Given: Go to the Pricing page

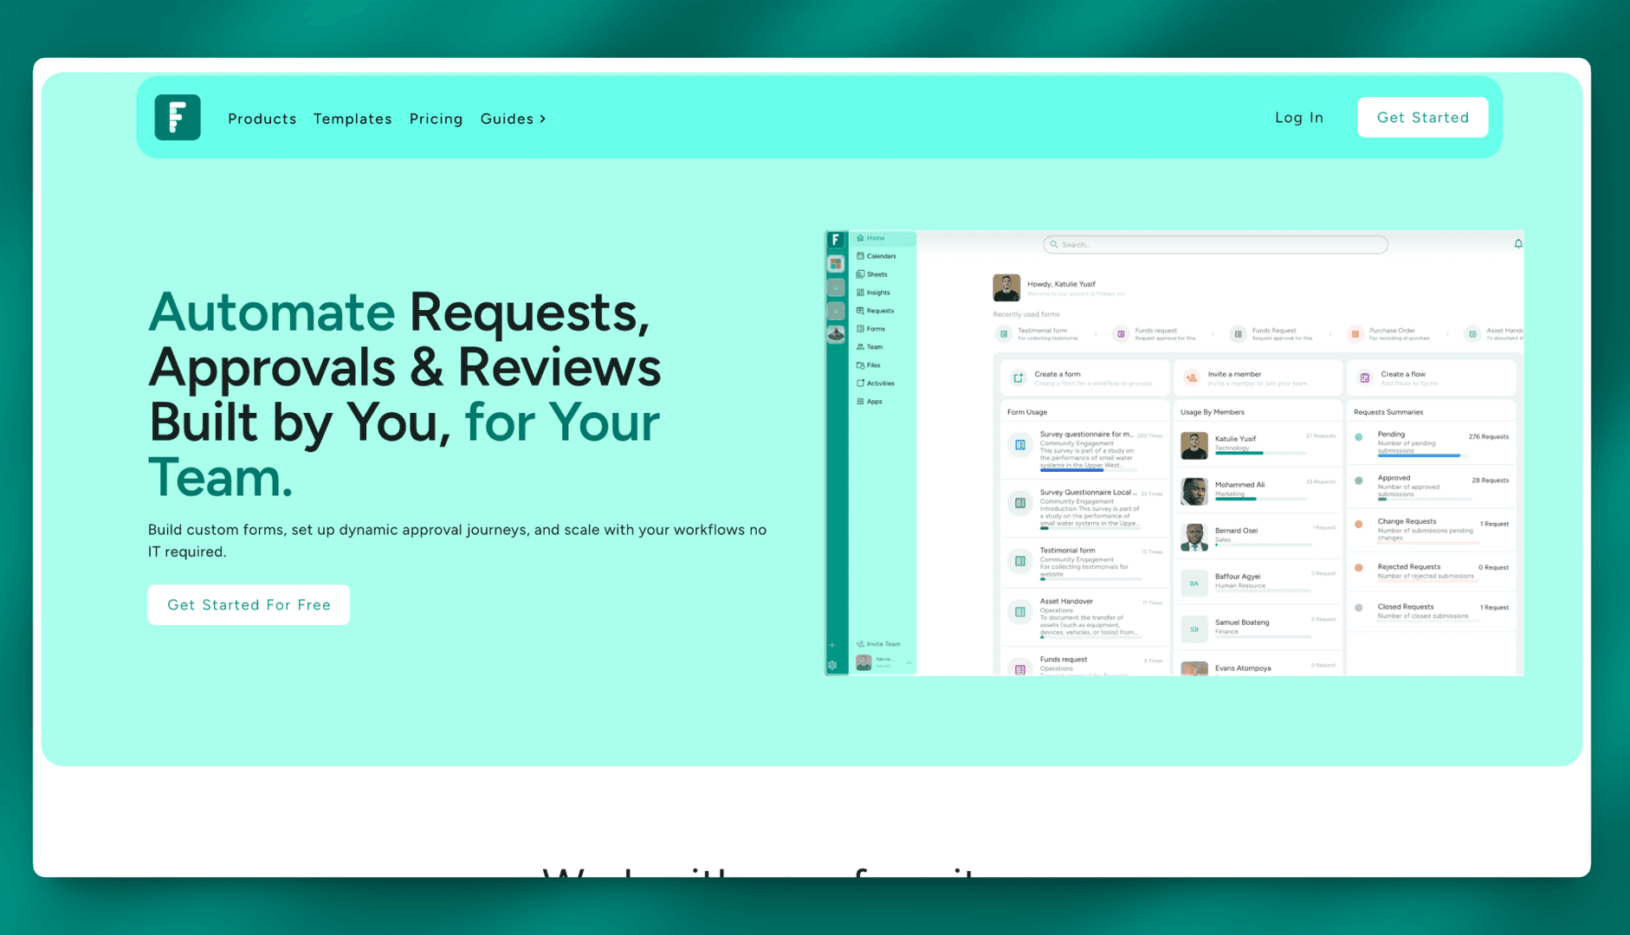Looking at the screenshot, I should [436, 119].
